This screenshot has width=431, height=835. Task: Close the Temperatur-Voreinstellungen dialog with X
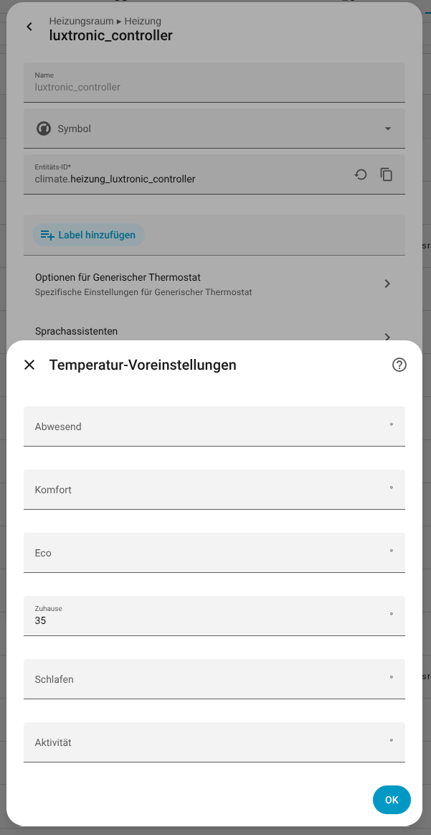point(29,365)
